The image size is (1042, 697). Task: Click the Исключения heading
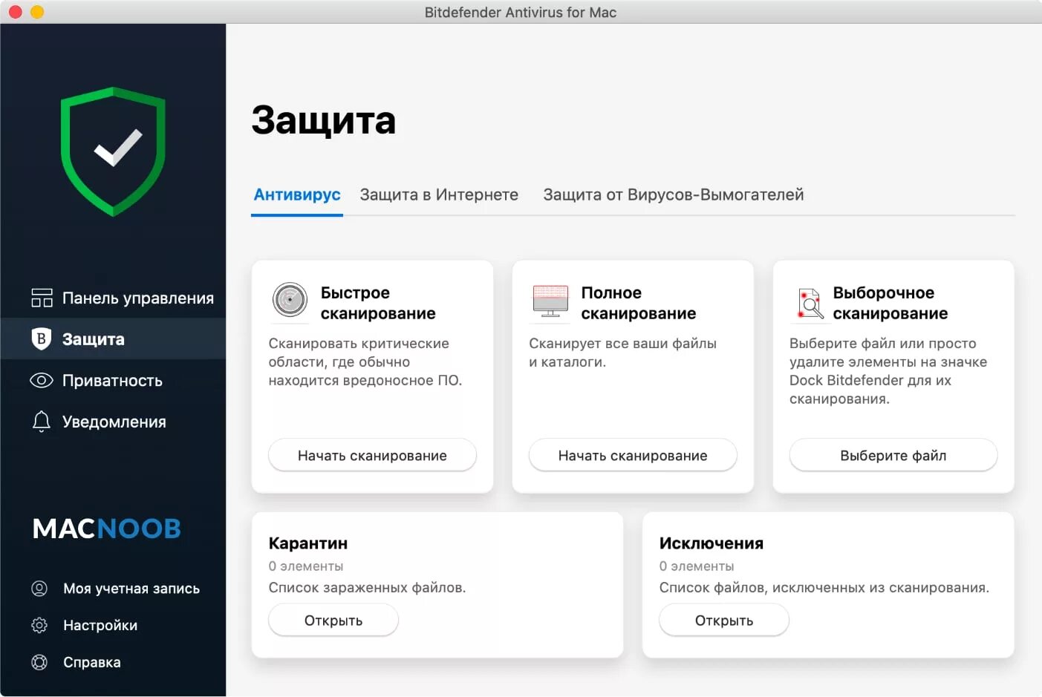(x=712, y=543)
